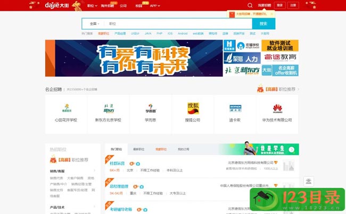This screenshot has height=214, width=346.
Task: Open the company logo thumbnail in 社群运营 row
Action: [x=289, y=166]
